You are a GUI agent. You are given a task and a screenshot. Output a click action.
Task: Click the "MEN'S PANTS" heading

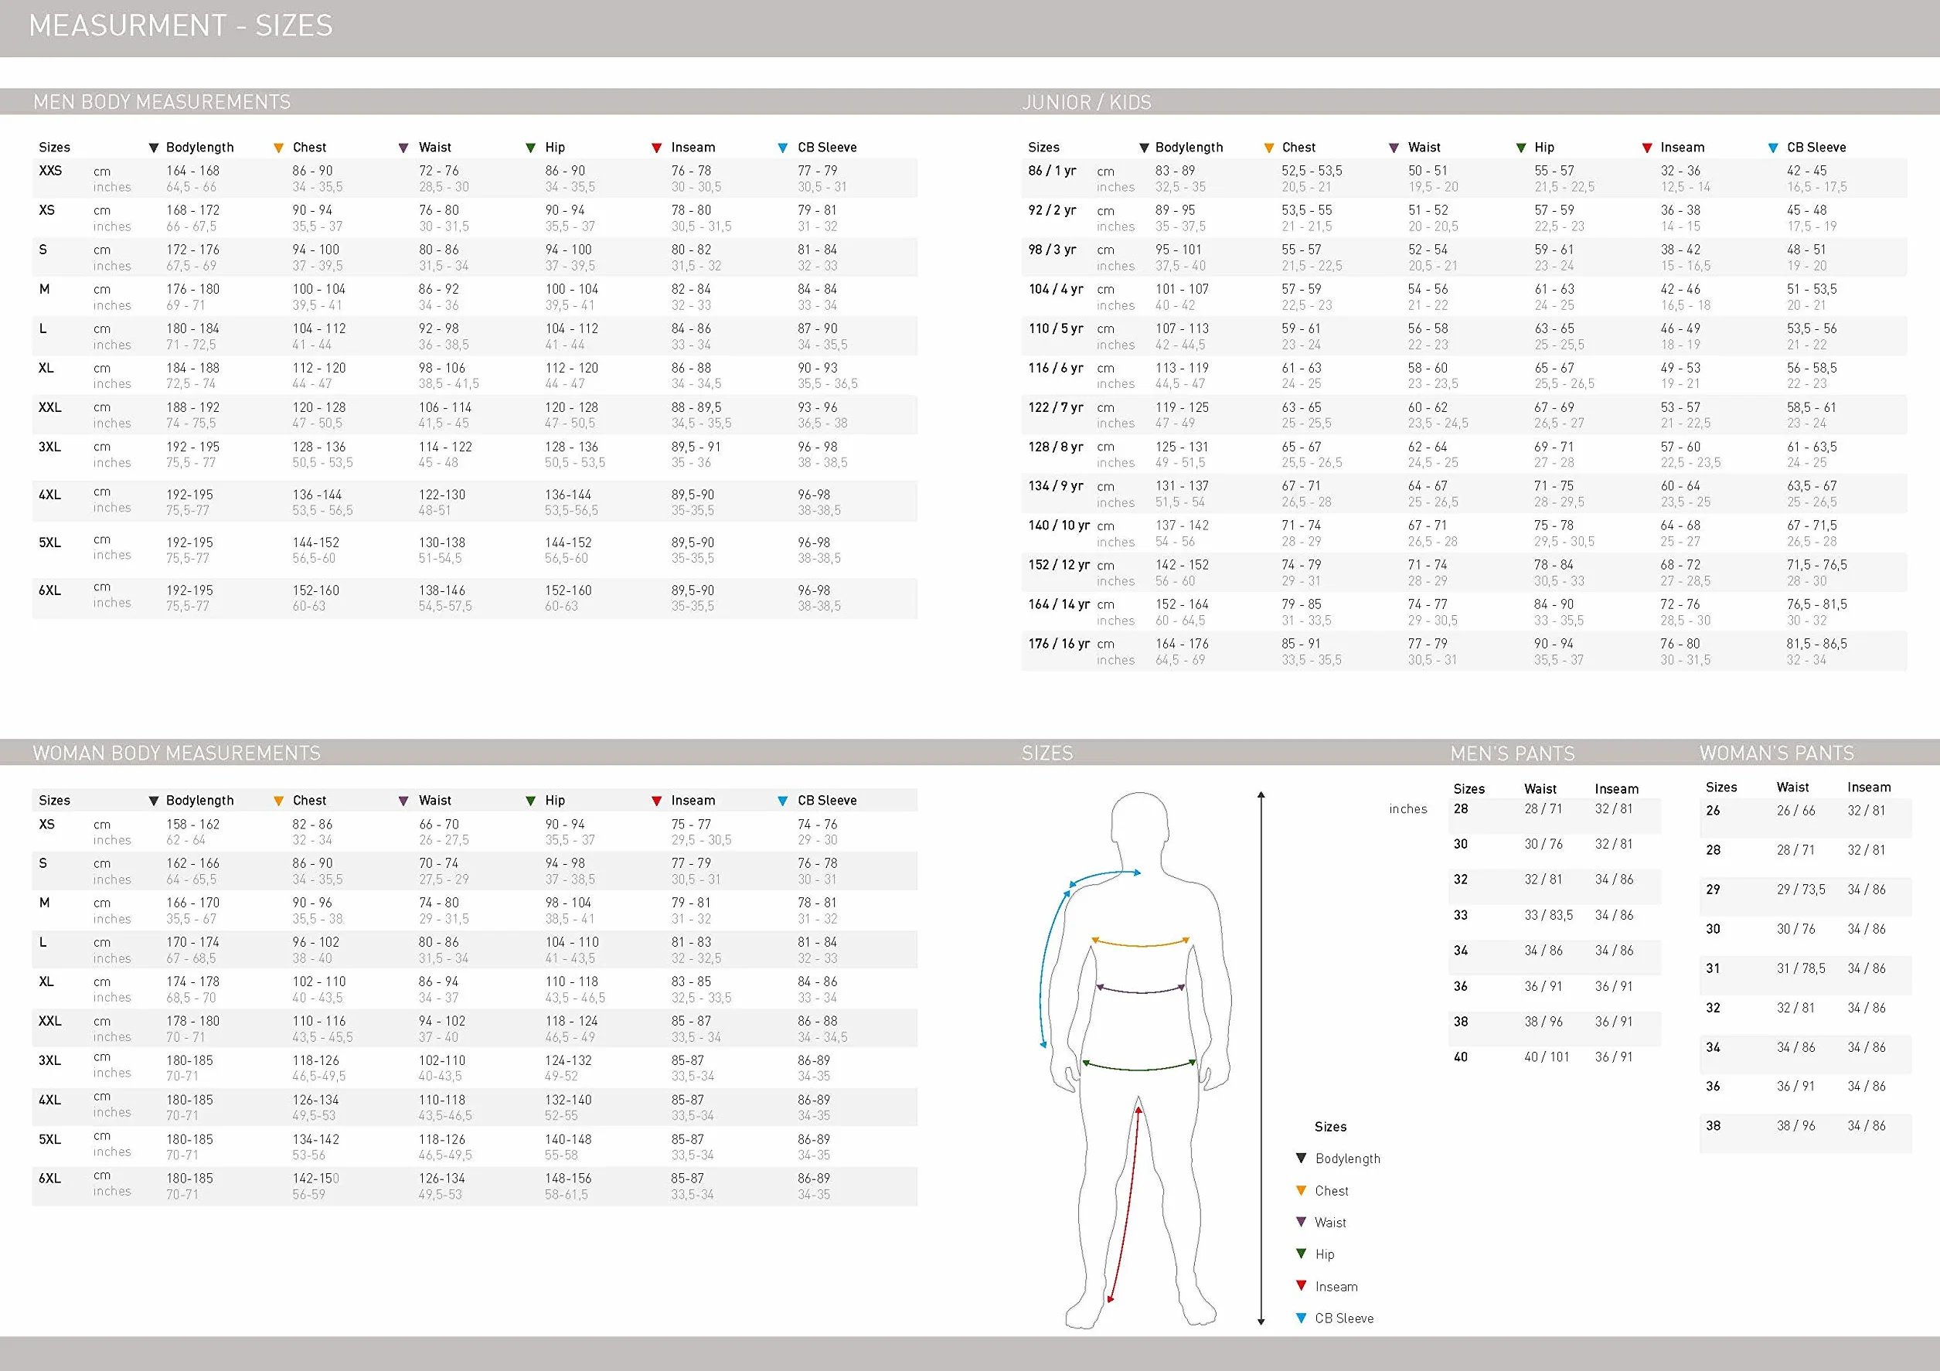[x=1513, y=754]
